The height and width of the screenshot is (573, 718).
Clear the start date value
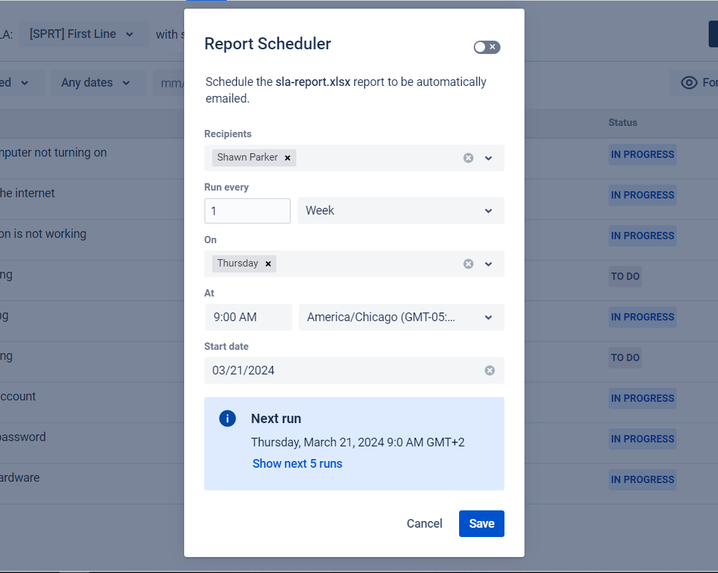490,370
